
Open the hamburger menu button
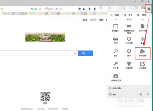click(149, 9)
